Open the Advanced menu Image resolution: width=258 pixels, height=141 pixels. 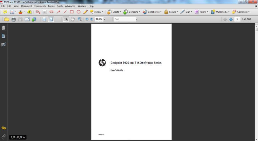70,6
